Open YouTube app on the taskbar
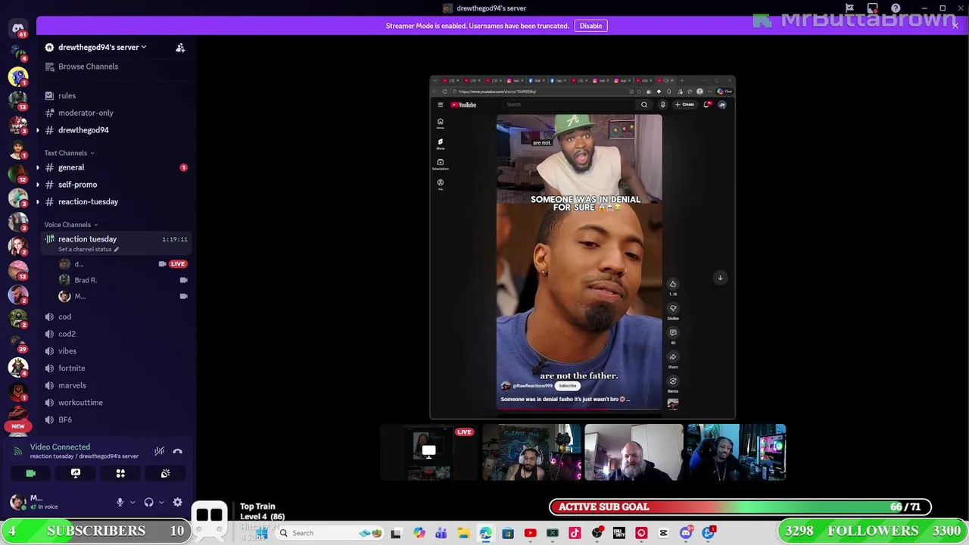969x545 pixels. point(530,534)
